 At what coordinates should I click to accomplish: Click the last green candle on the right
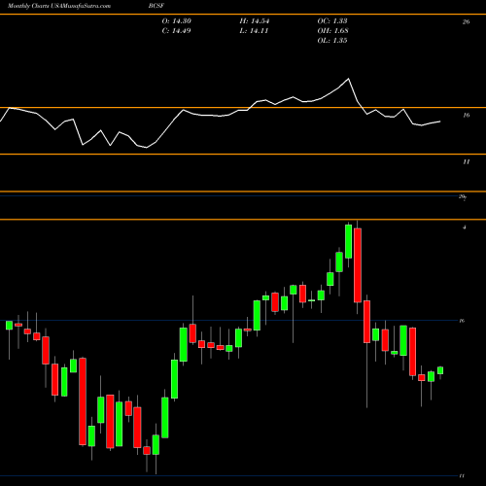tap(440, 370)
